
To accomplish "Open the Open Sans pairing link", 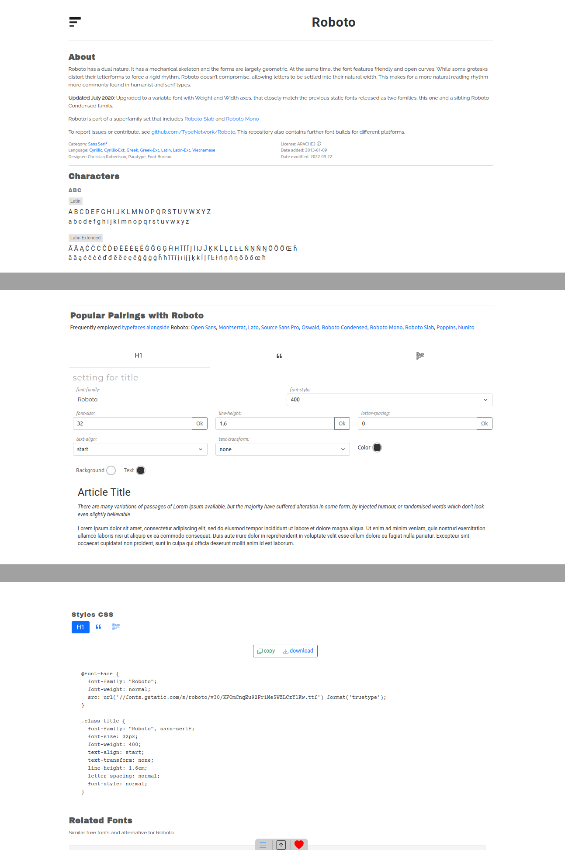I will tap(204, 328).
